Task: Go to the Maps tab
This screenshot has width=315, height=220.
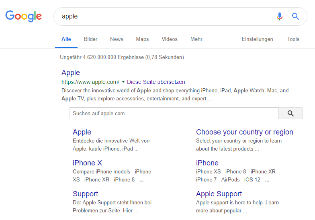Action: coord(142,39)
